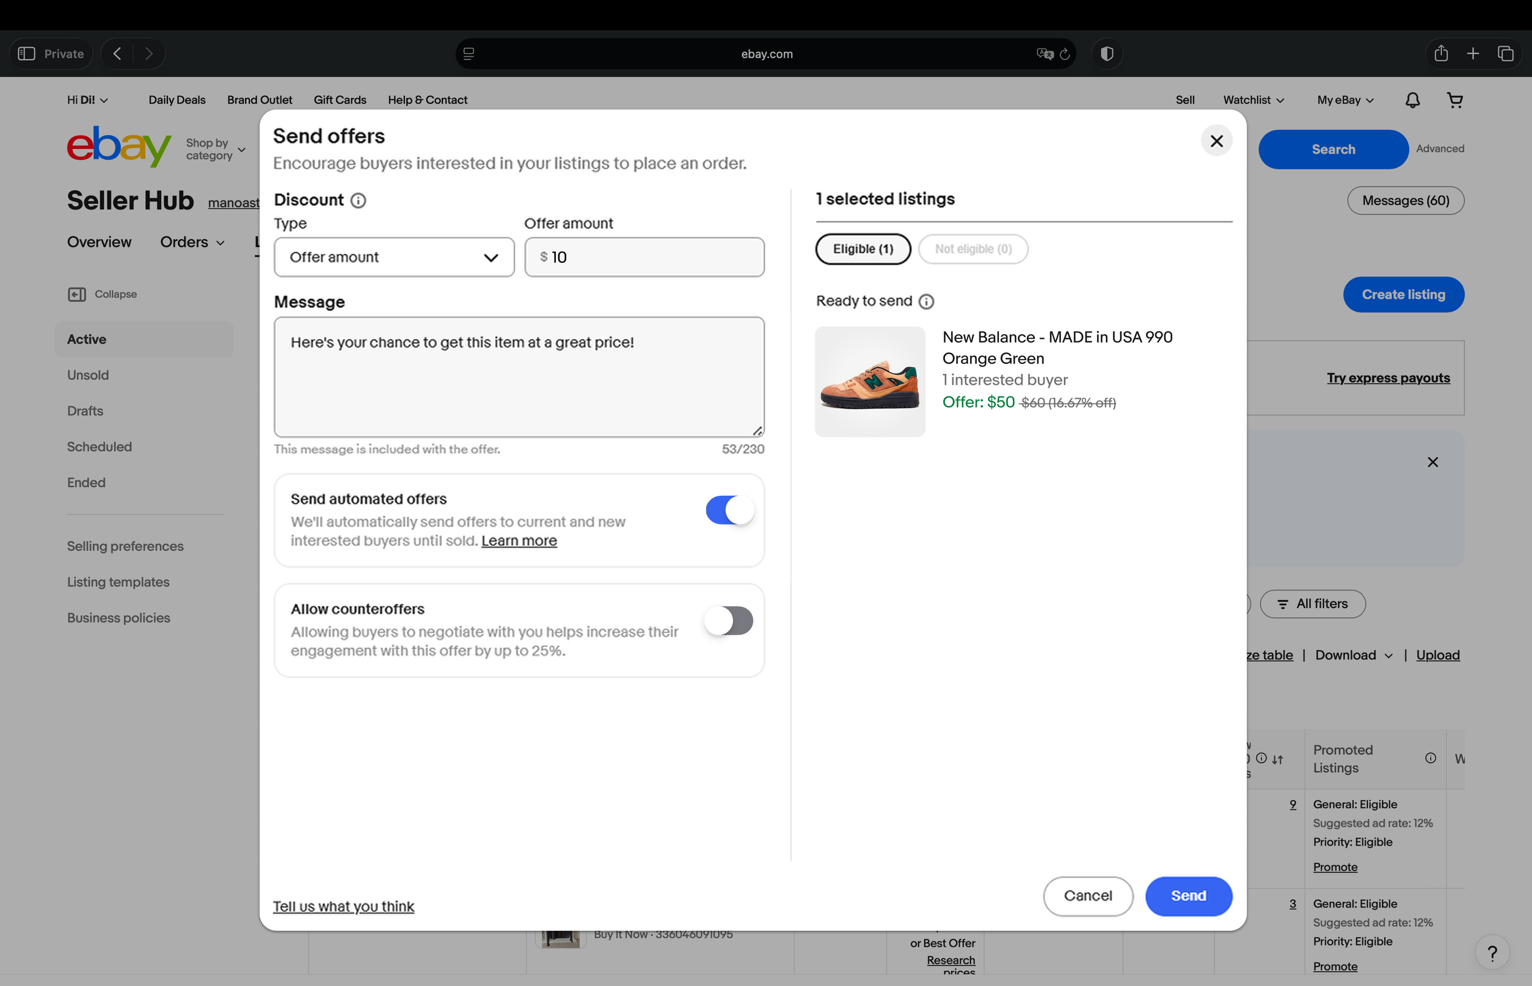Screen dimensions: 1532x986
Task: Expand the Watchlist dropdown
Action: pos(1253,100)
